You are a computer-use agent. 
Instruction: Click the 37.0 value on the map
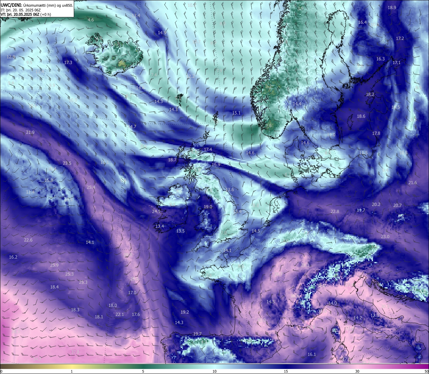coord(75,352)
